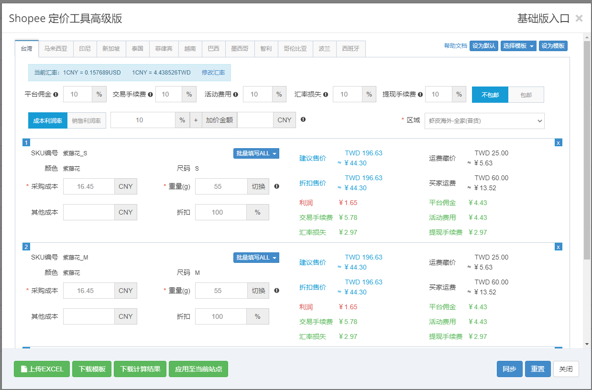Click 折扣 input for 紫藤花_M
This screenshot has height=390, width=592.
[x=221, y=316]
